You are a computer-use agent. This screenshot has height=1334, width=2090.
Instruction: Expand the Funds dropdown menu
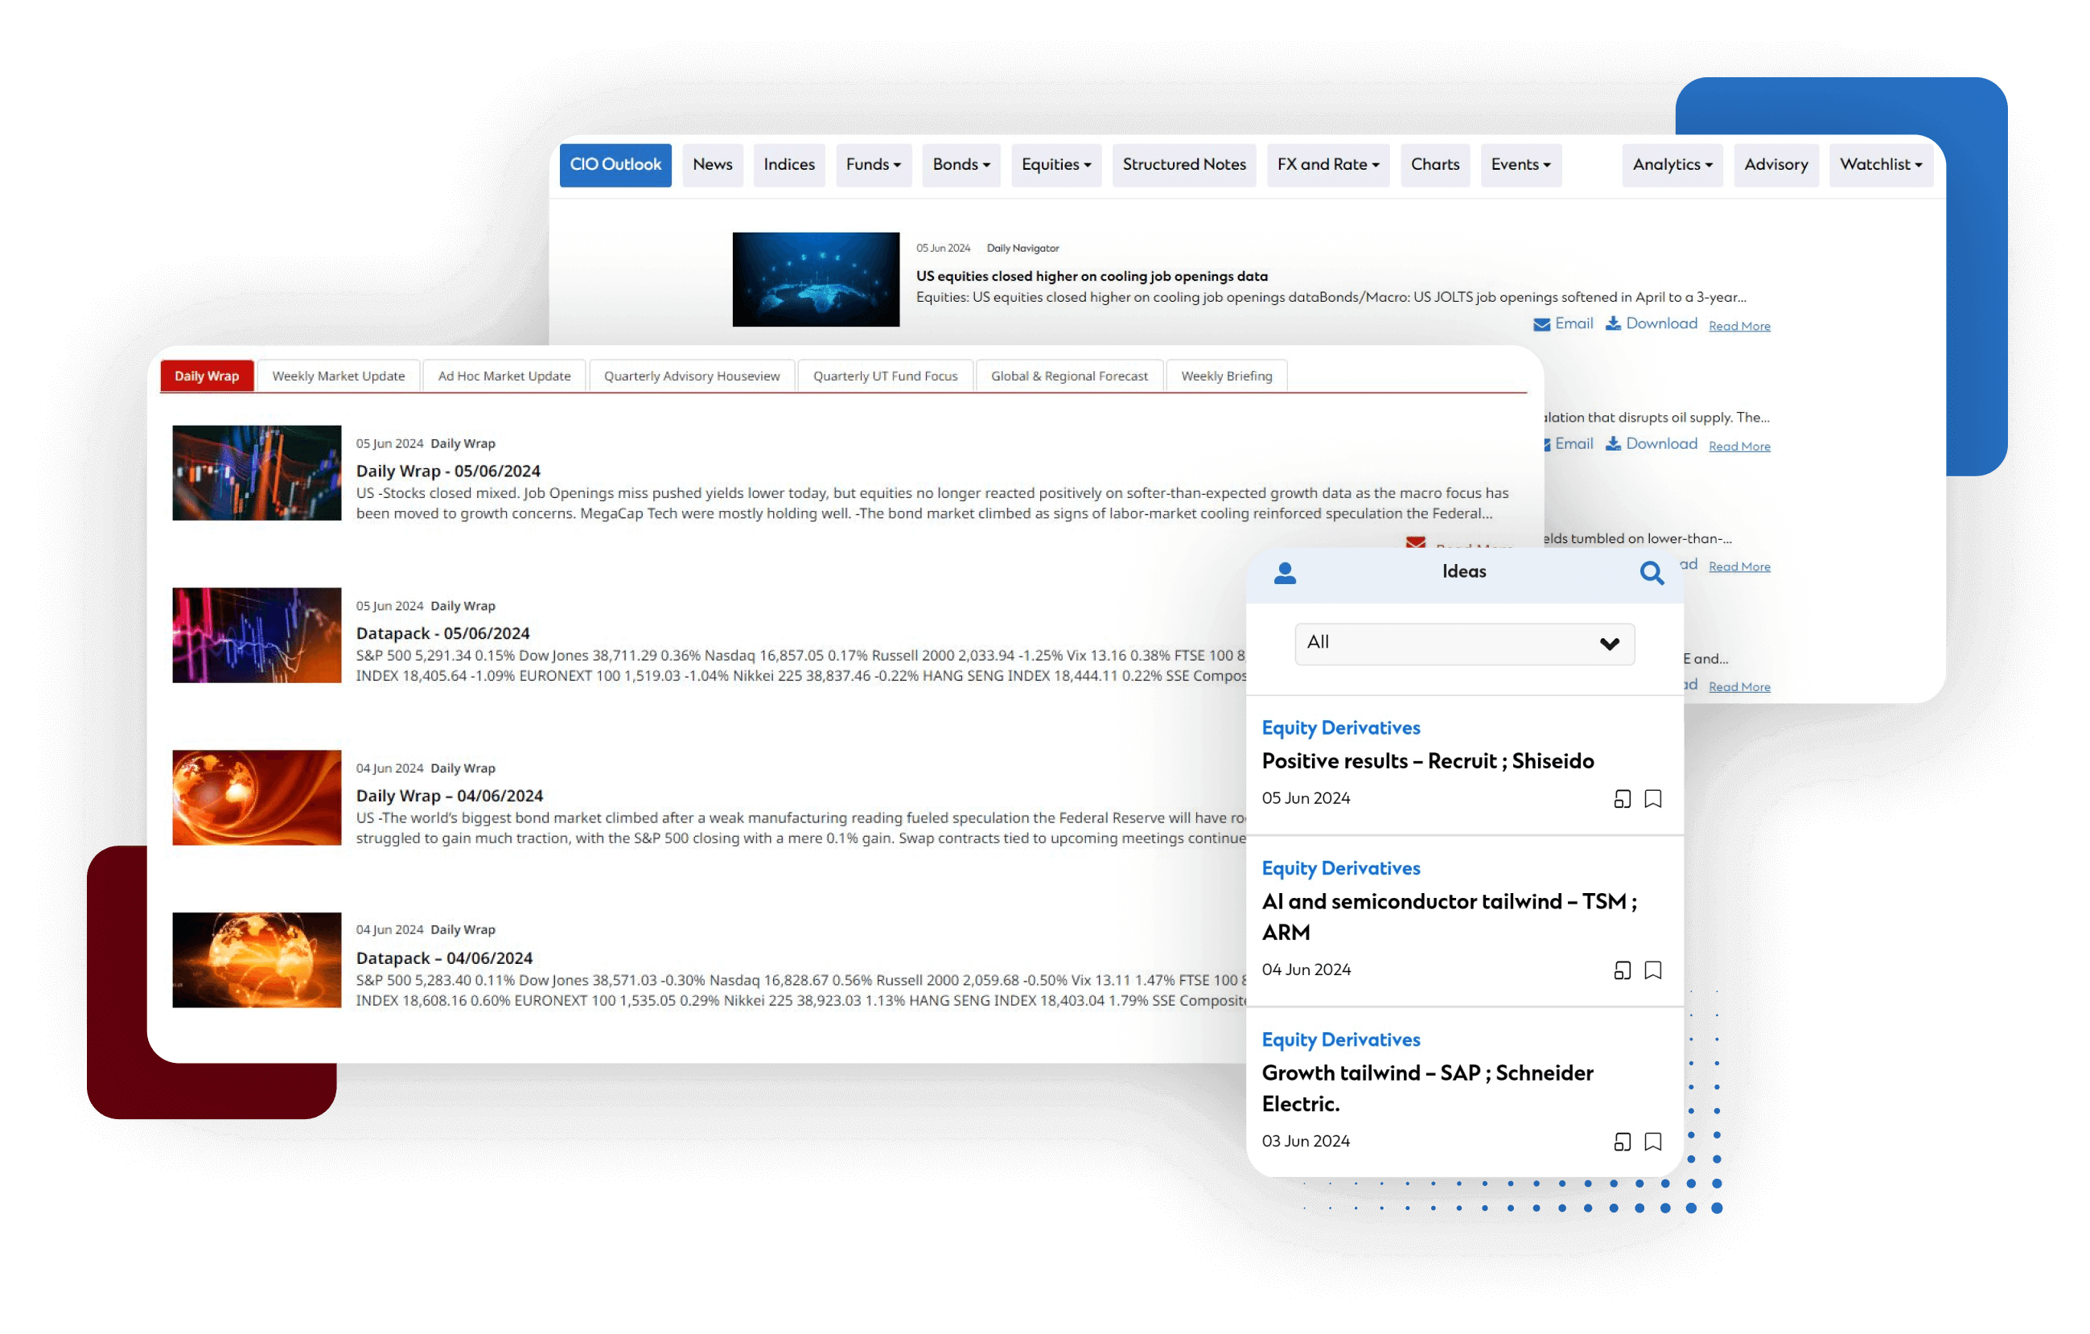pos(874,164)
